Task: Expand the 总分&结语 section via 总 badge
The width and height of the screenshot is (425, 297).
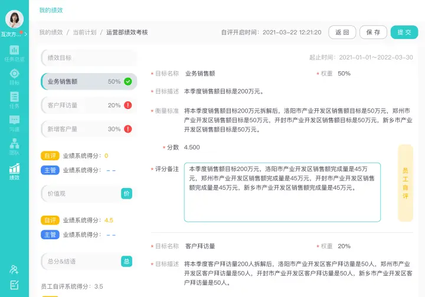Action: point(126,261)
